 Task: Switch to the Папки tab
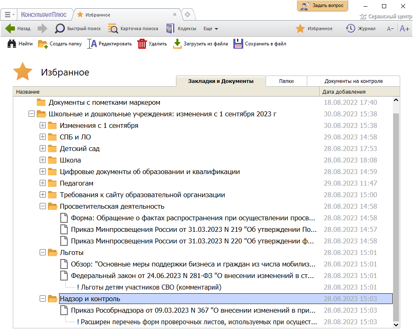[x=286, y=81]
